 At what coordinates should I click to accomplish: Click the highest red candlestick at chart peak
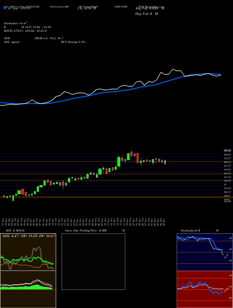point(131,154)
